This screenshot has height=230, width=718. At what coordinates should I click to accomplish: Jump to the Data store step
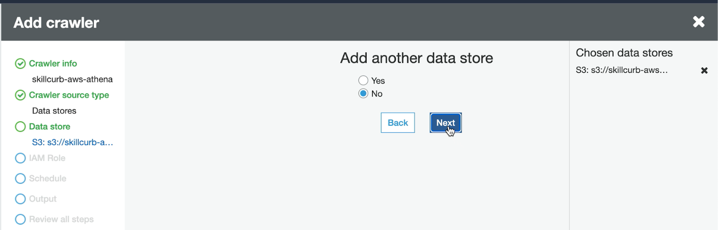coord(49,127)
